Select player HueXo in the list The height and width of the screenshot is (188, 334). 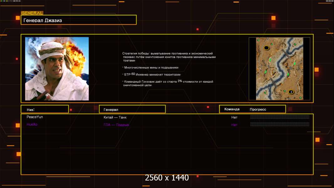coord(32,124)
